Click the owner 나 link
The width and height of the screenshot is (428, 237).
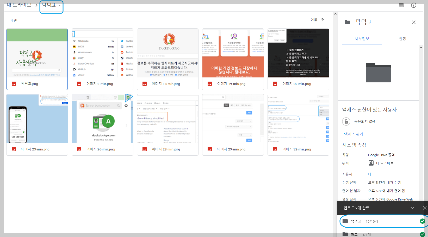pyautogui.click(x=370, y=174)
